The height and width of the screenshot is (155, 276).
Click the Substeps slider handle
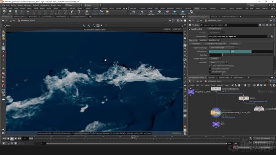[222, 55]
